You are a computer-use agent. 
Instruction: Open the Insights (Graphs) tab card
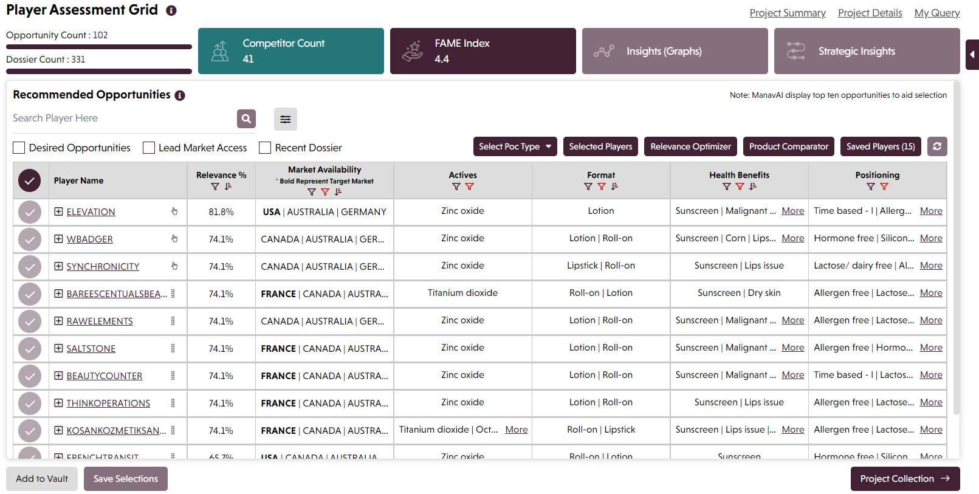[675, 51]
